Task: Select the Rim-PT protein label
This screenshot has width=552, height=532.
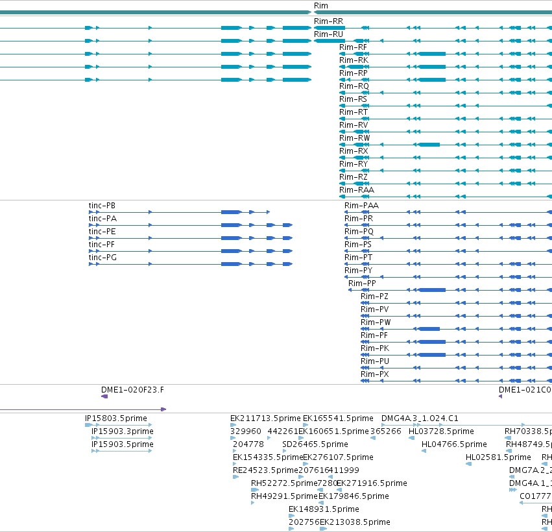Action: point(358,258)
